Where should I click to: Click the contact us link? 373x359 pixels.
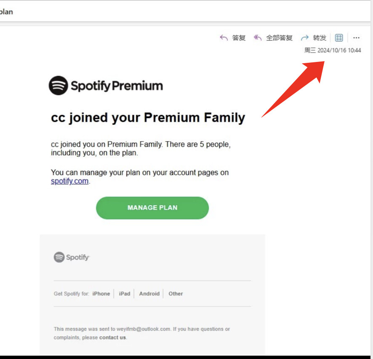point(112,338)
